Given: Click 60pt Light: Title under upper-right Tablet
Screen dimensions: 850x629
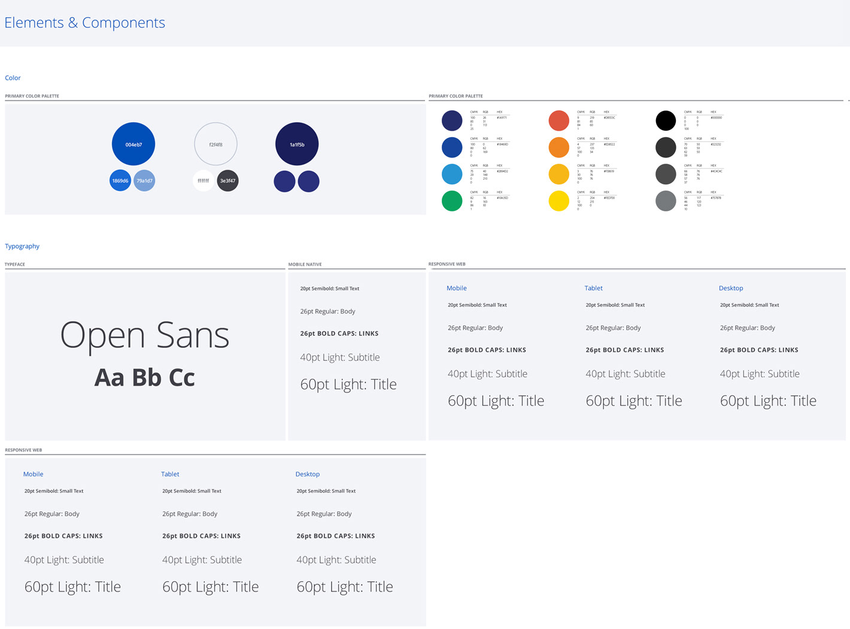Looking at the screenshot, I should point(634,401).
